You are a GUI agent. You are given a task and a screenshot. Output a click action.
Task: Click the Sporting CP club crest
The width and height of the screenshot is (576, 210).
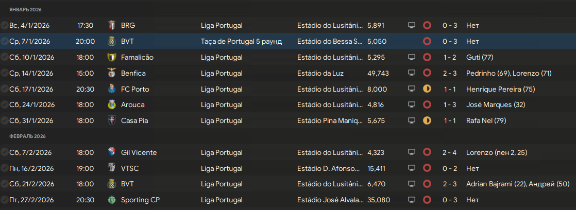[111, 200]
